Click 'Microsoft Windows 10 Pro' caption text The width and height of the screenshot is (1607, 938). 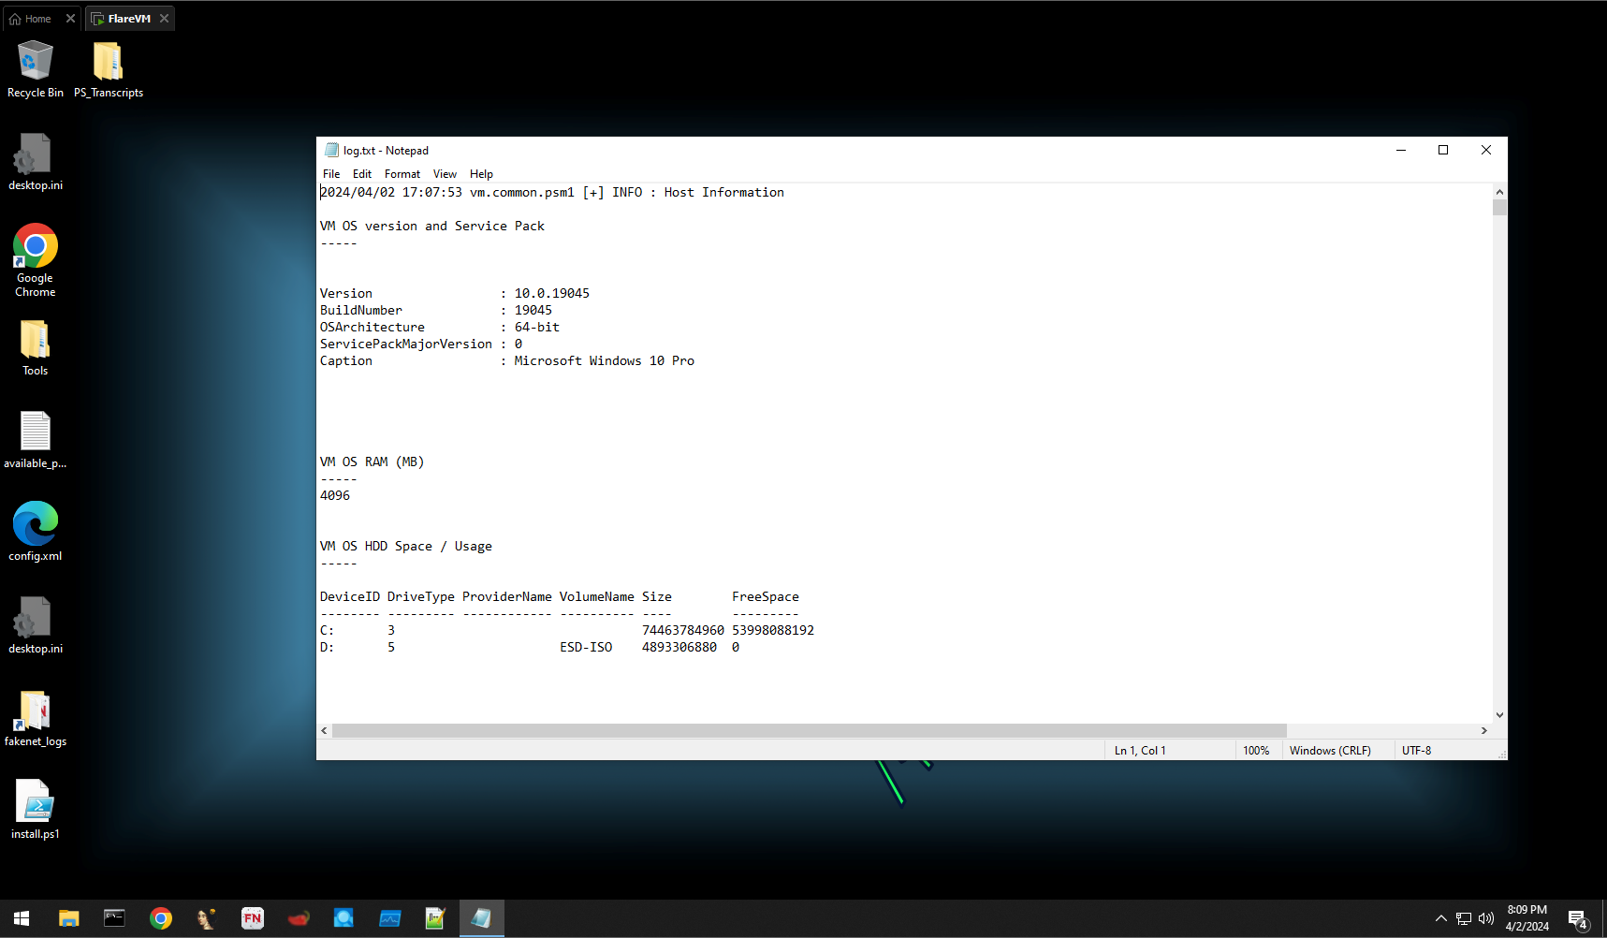605,361
